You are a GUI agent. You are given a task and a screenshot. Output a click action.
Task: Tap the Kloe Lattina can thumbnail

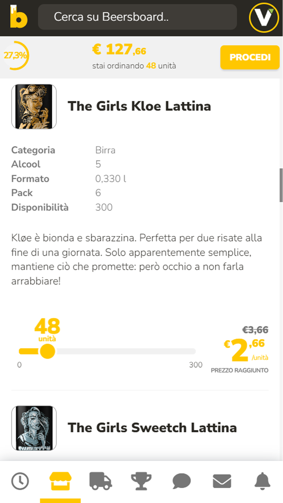click(34, 106)
